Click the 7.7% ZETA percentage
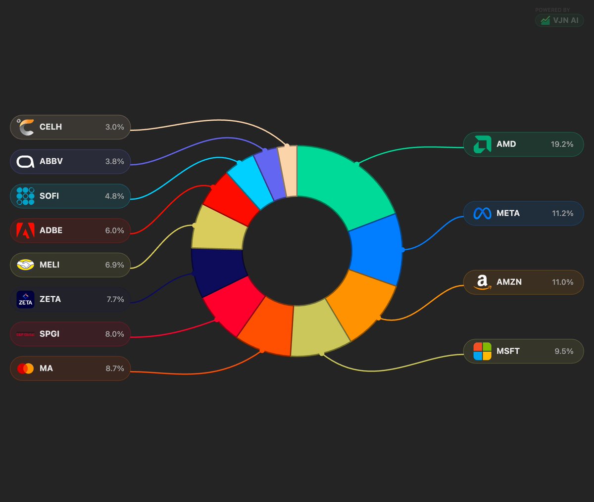Screen dimensions: 594x502 coord(115,299)
